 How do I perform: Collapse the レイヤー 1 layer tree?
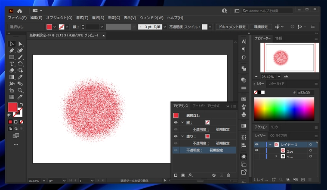(270, 144)
